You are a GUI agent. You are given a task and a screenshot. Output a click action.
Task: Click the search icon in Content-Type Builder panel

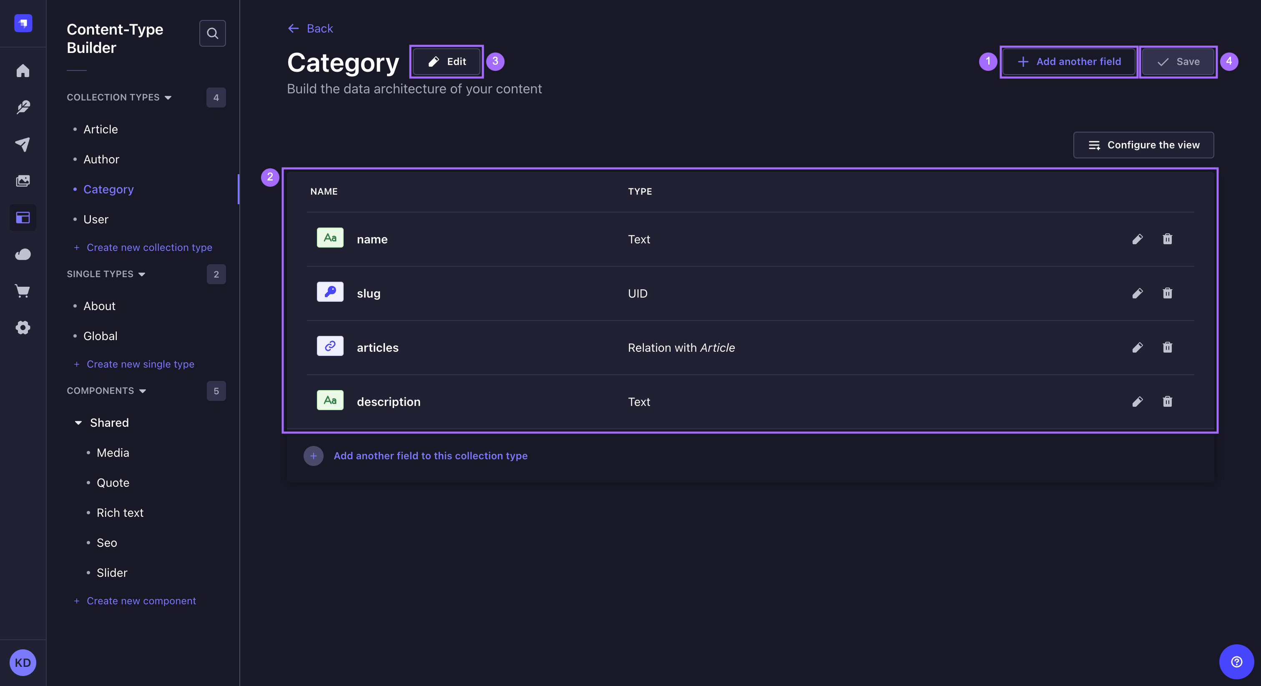(x=212, y=33)
